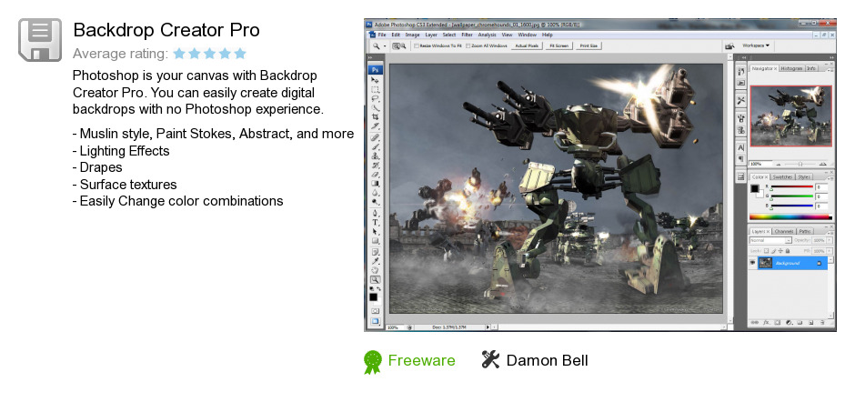Viewport: 855px width, 402px height.
Task: Click the create new layer icon
Action: pos(810,322)
